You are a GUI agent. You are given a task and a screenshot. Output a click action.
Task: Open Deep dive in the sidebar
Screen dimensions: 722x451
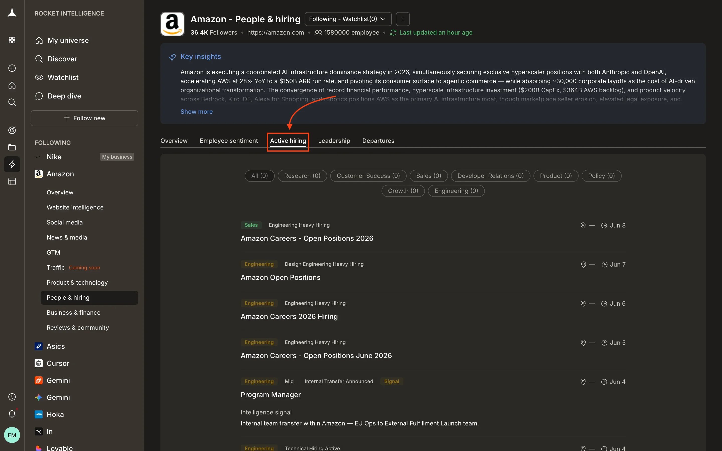pos(64,96)
